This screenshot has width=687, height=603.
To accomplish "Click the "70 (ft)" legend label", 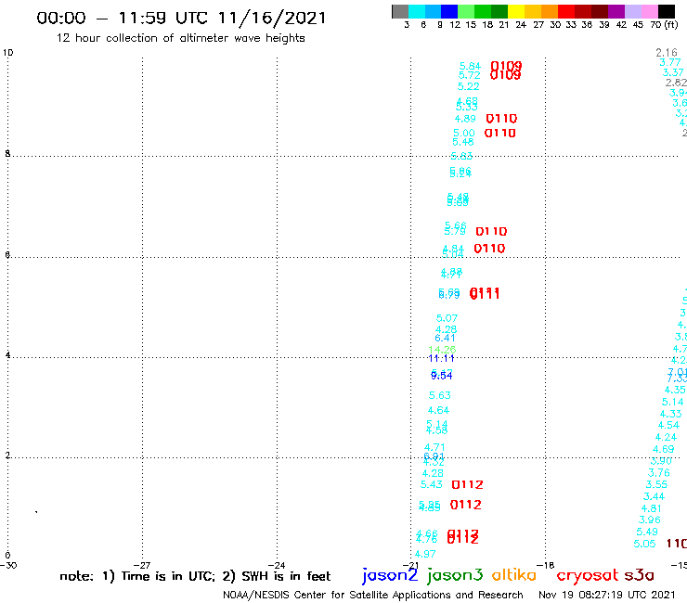I will tap(664, 24).
